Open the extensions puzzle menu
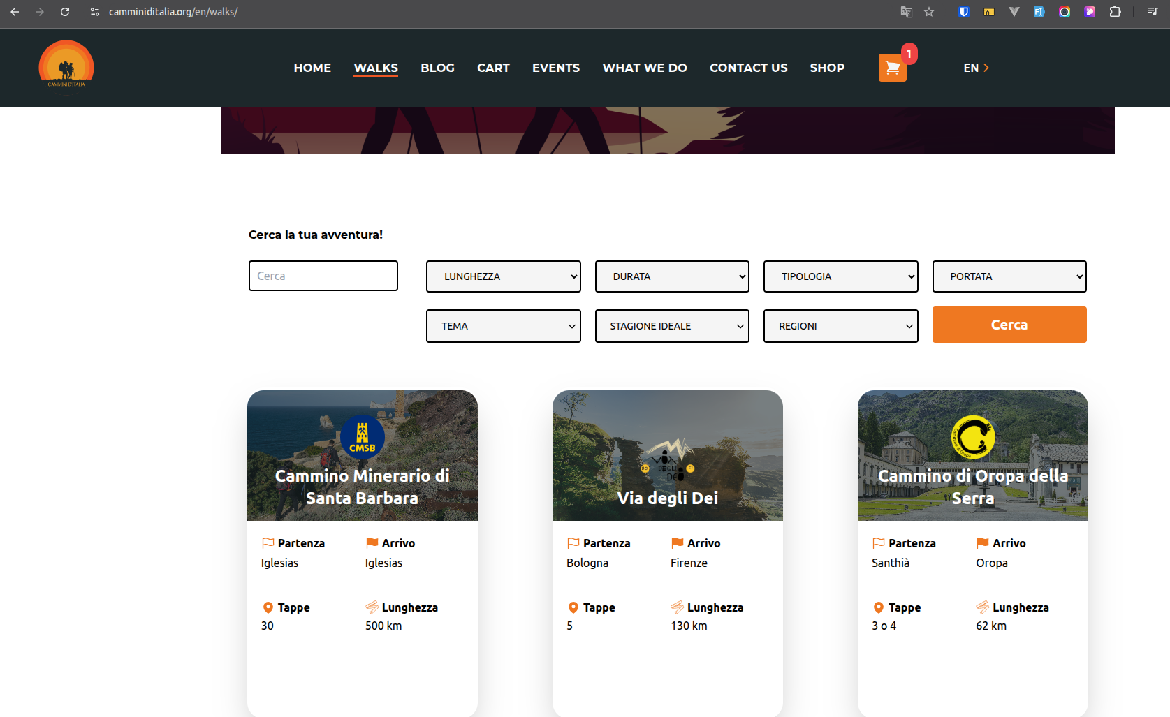The width and height of the screenshot is (1170, 717). (x=1116, y=12)
